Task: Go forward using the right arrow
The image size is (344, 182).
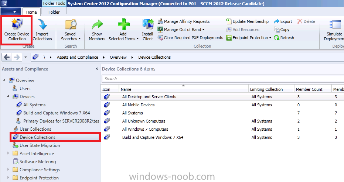Action: click(x=17, y=57)
